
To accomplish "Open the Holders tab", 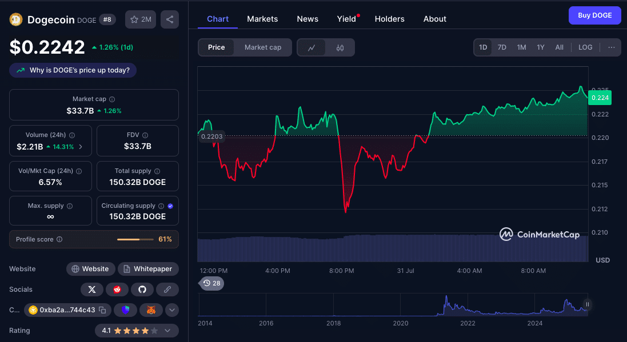I will (x=389, y=19).
